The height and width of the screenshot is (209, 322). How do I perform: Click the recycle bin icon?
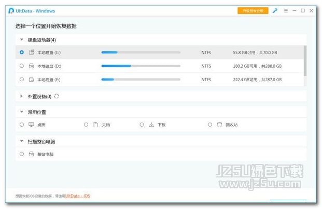tap(219, 125)
